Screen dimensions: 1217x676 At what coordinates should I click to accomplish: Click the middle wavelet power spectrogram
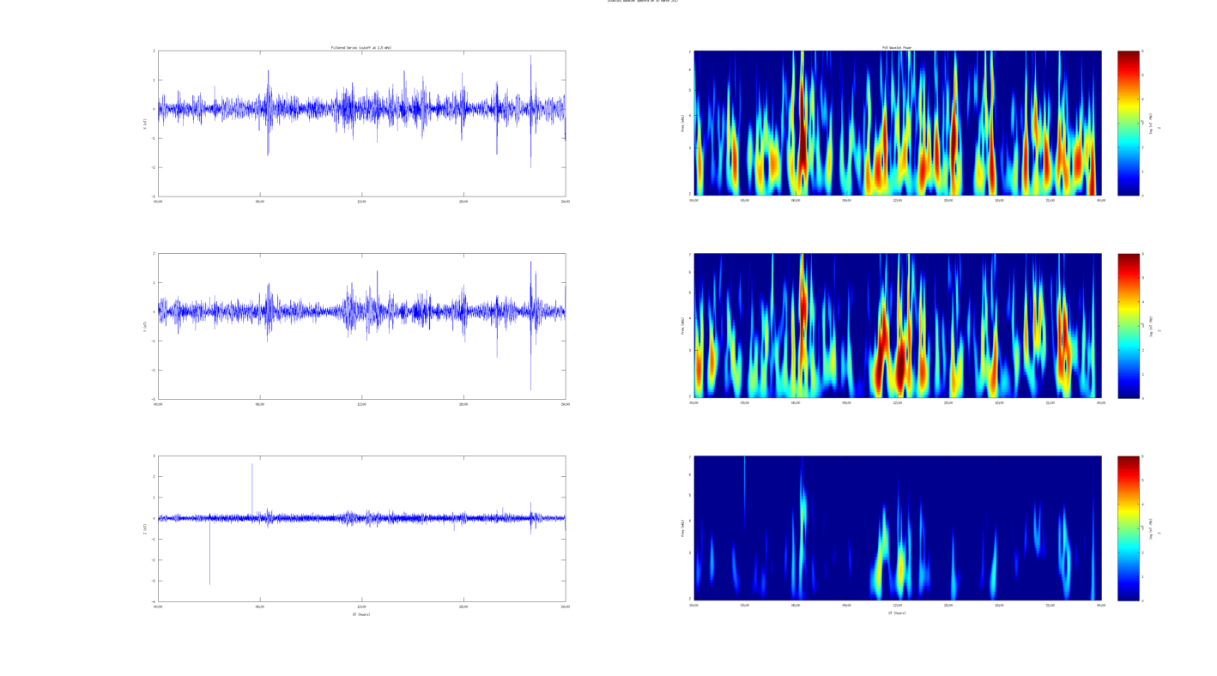(897, 326)
